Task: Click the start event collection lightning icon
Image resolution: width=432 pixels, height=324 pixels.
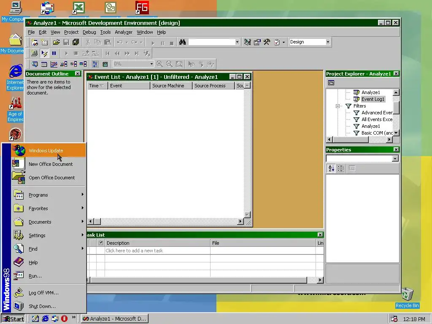Action: [44, 53]
